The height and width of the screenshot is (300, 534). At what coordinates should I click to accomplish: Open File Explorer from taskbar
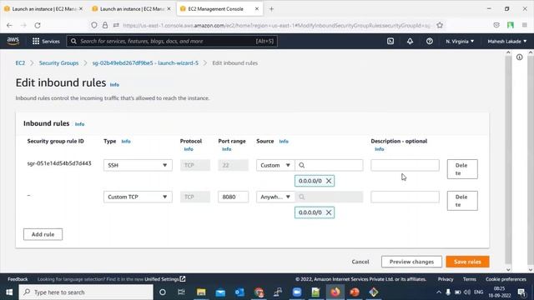pyautogui.click(x=201, y=292)
